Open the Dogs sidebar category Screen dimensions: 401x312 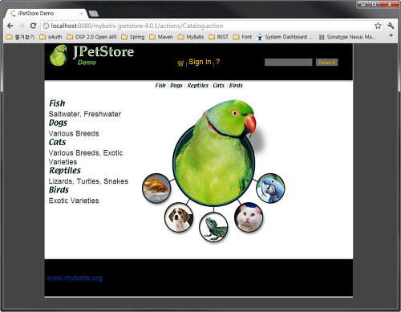(x=58, y=123)
